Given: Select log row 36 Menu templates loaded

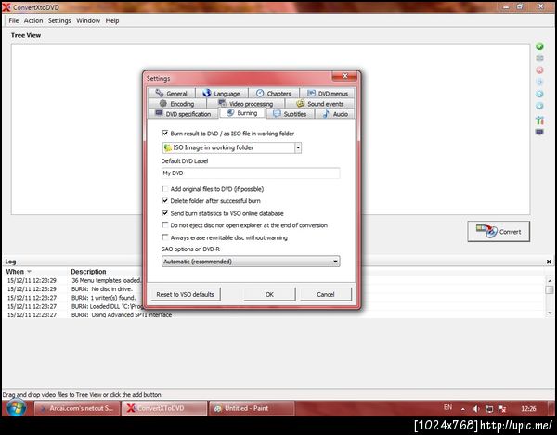Looking at the screenshot, I should pyautogui.click(x=106, y=280).
